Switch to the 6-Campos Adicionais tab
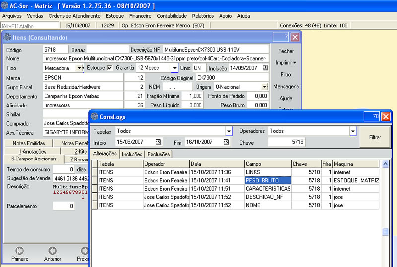Screen dimensions: 397x267 pyautogui.click(x=34, y=159)
